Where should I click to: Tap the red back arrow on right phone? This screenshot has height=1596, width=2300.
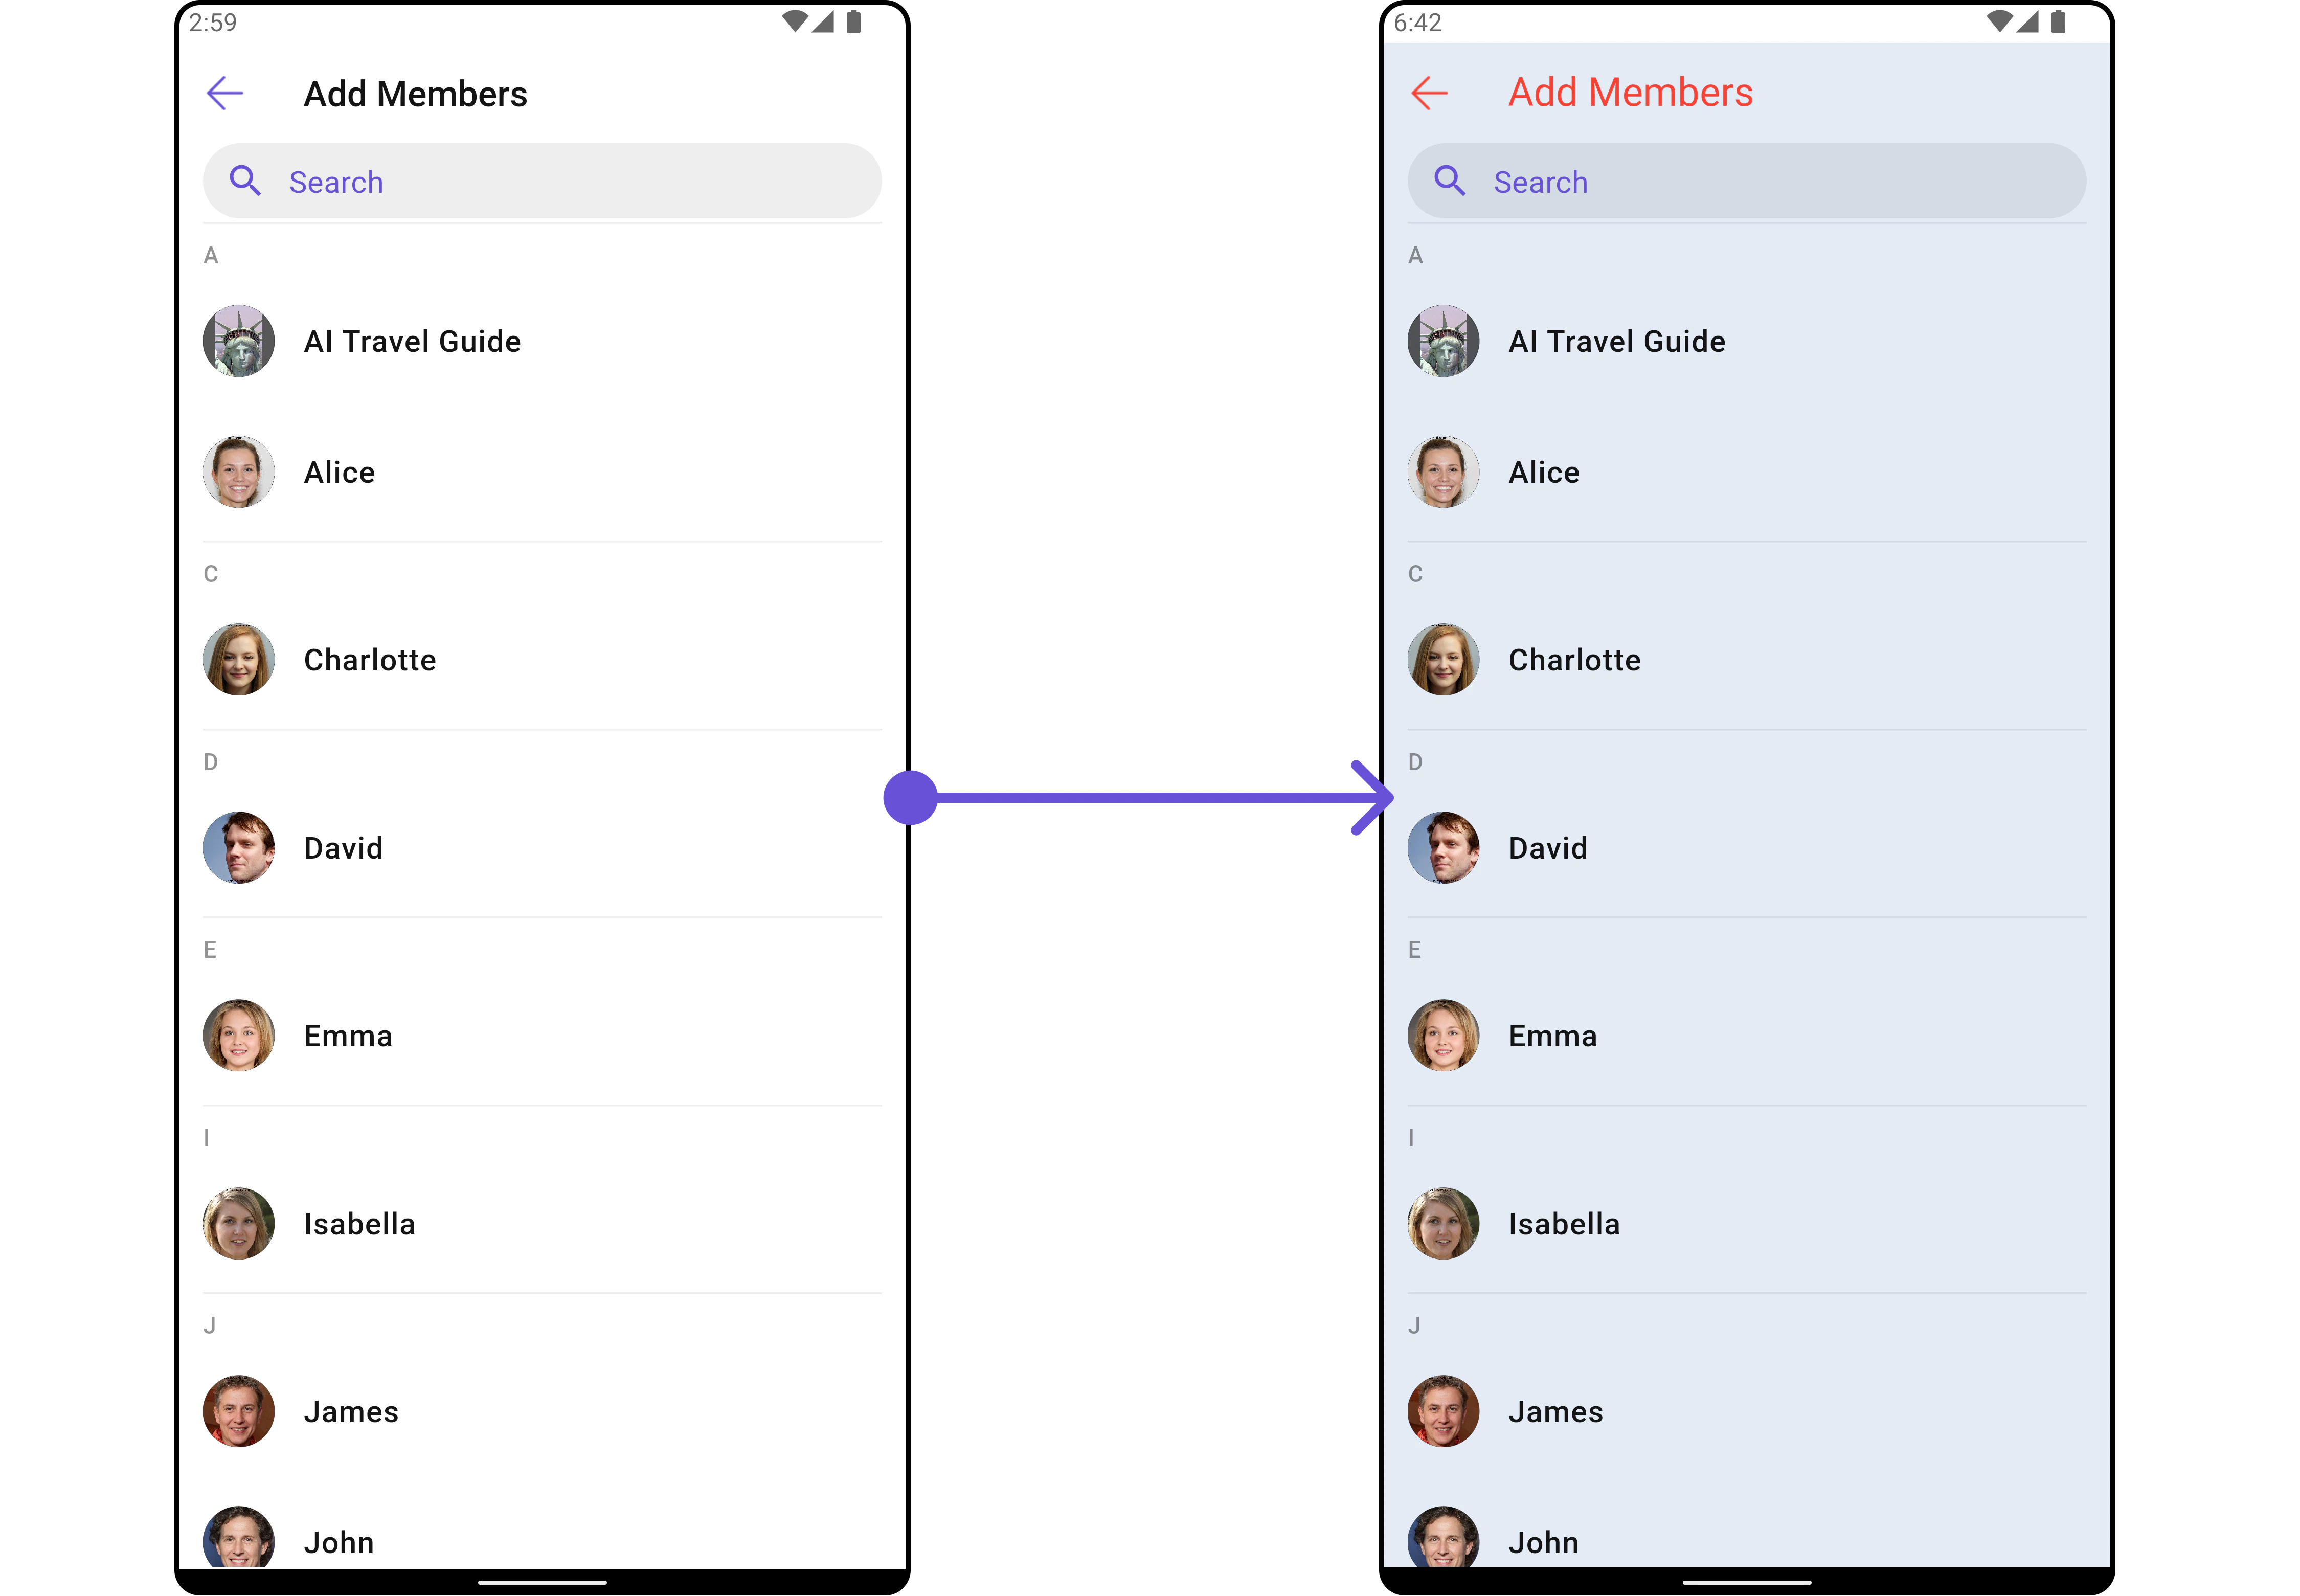[x=1429, y=93]
